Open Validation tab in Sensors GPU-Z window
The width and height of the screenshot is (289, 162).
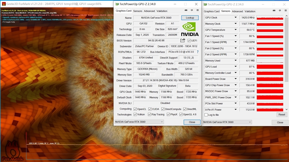coord(250,11)
